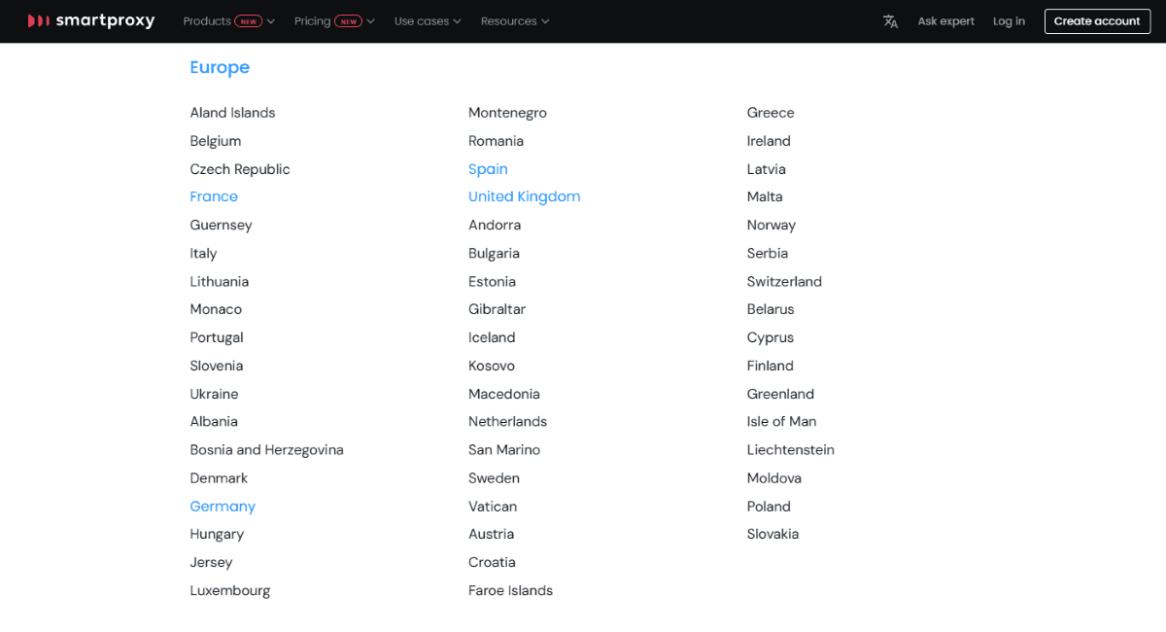Click Denmark in the list

(219, 478)
